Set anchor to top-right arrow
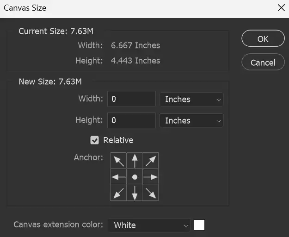 [150, 161]
